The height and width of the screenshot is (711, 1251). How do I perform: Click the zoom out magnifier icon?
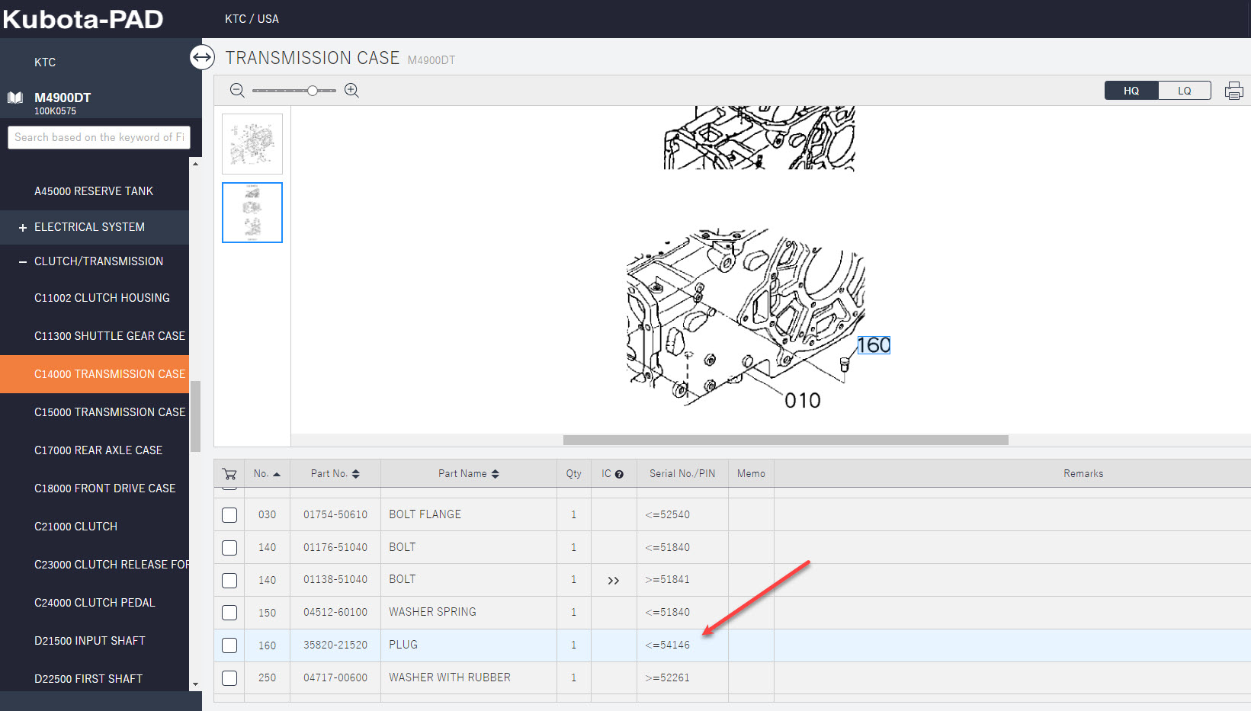237,91
